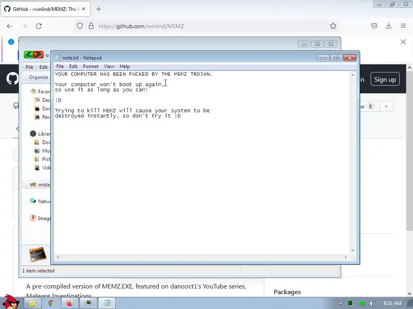Dismiss the Firefox notification bar
Viewport: 413px width, 309px height.
(403, 42)
